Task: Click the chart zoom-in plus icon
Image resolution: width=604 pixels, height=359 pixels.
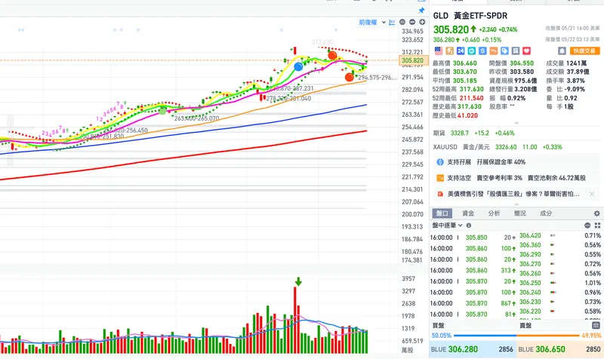Action: coord(422,23)
